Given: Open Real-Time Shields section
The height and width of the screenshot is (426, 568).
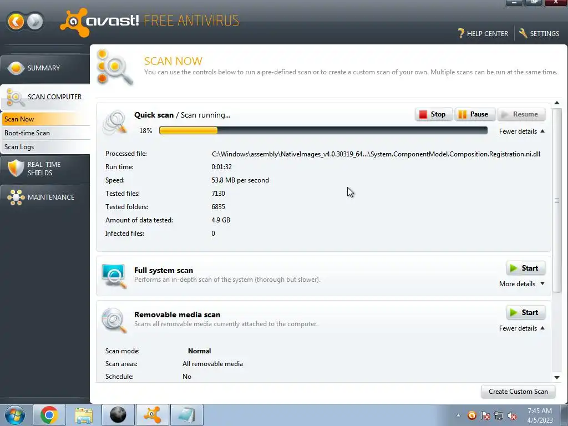Looking at the screenshot, I should tap(45, 169).
